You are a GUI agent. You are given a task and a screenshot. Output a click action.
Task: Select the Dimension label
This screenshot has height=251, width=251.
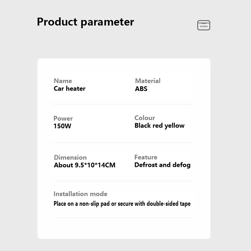pyautogui.click(x=70, y=158)
